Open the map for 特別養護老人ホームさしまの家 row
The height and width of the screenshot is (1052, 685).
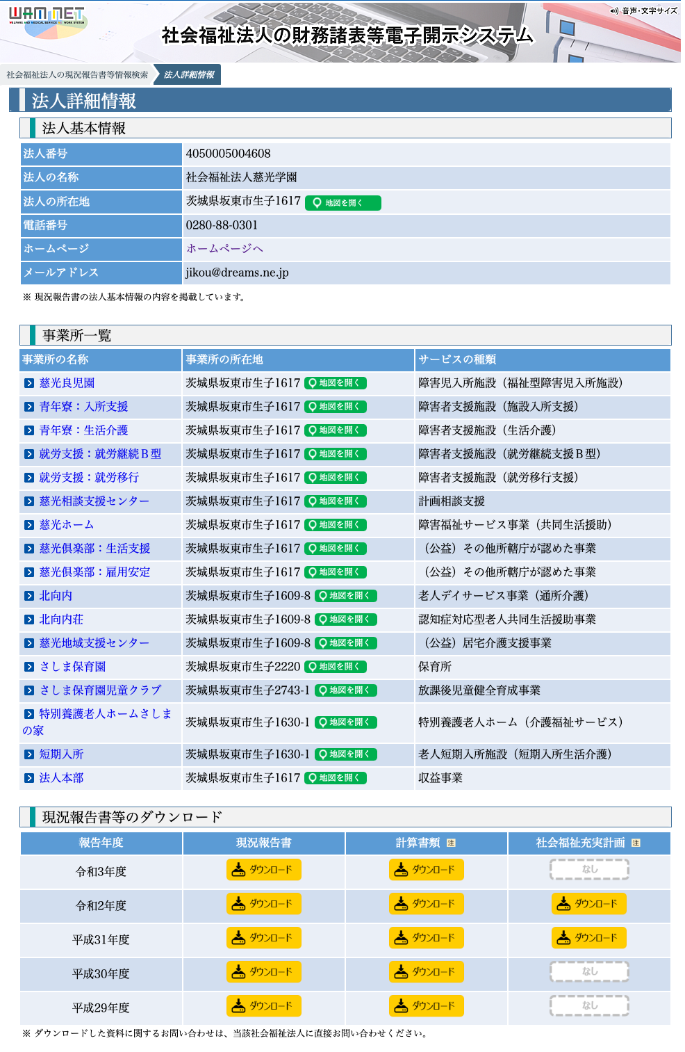(x=346, y=722)
